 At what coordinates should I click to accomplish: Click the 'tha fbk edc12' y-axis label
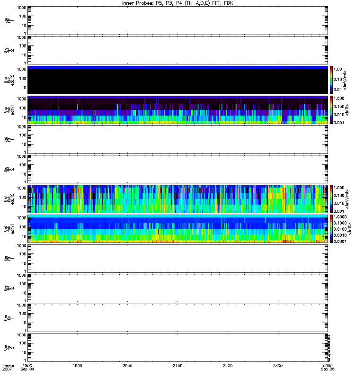9,79
